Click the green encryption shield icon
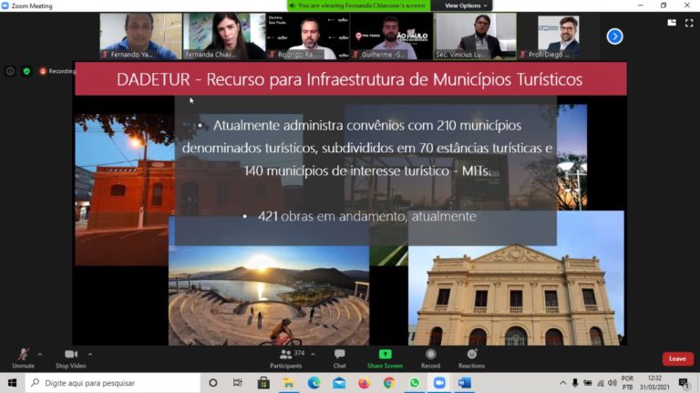 pyautogui.click(x=26, y=71)
